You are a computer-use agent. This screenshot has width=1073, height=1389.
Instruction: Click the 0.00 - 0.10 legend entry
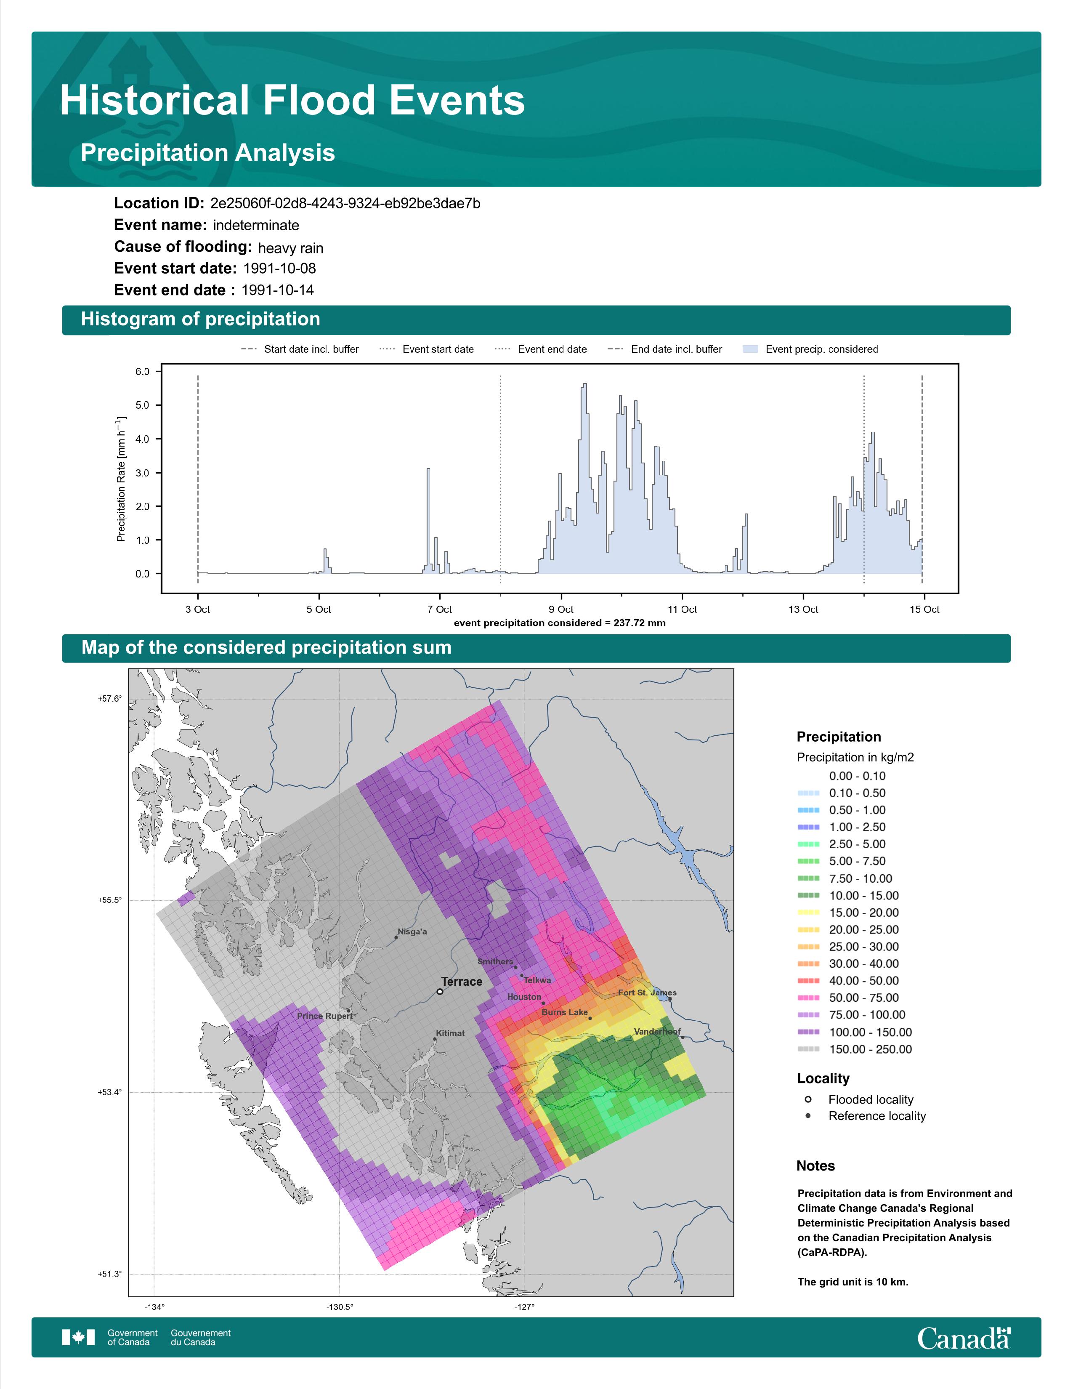pyautogui.click(x=857, y=776)
